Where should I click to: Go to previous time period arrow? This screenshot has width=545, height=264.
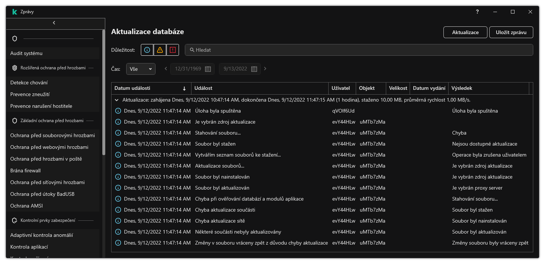(x=166, y=69)
